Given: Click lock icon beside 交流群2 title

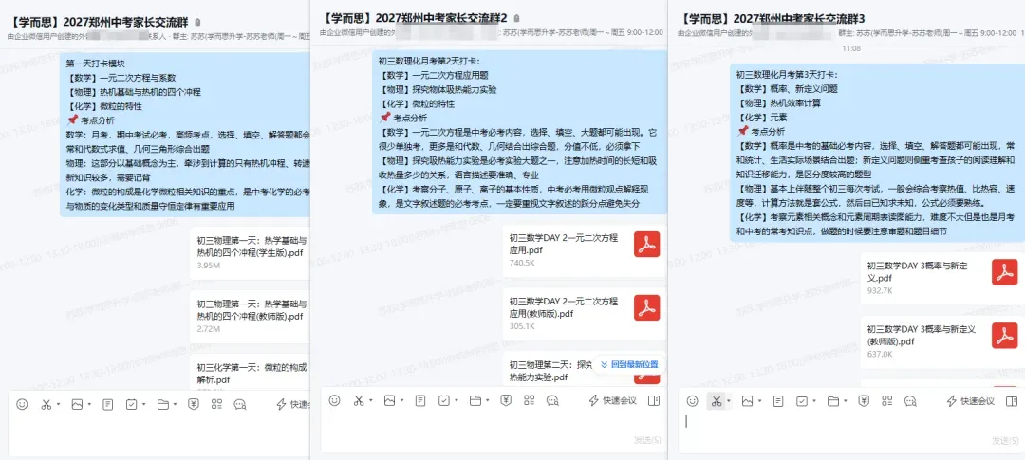Looking at the screenshot, I should [517, 19].
